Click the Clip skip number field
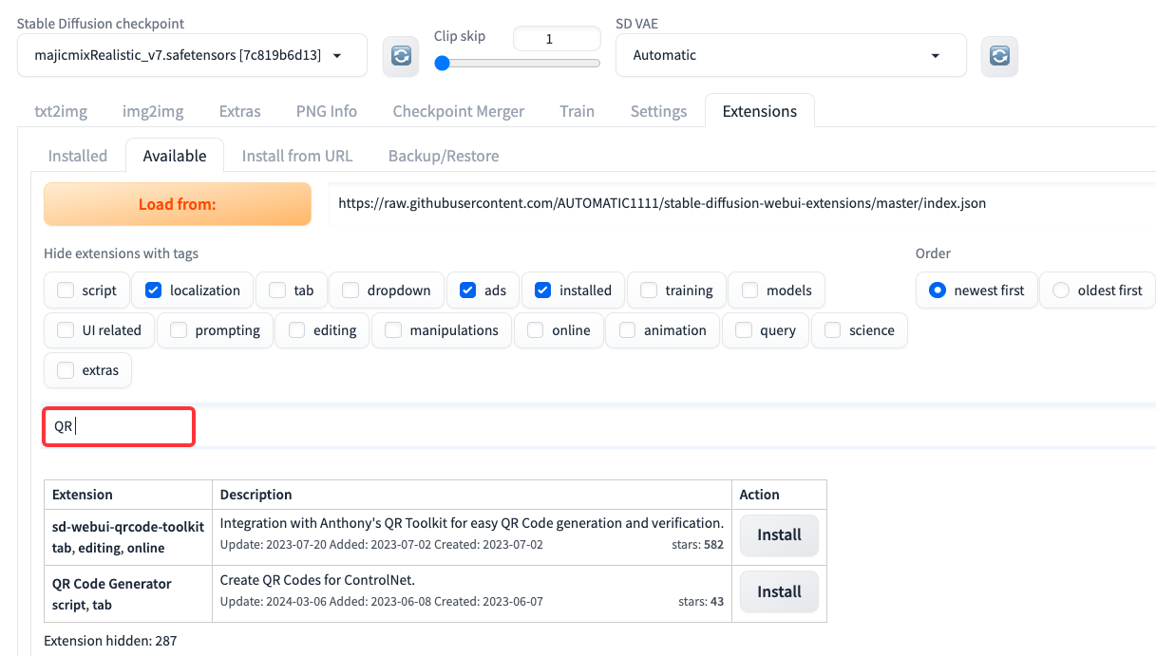The height and width of the screenshot is (656, 1156). pyautogui.click(x=556, y=39)
